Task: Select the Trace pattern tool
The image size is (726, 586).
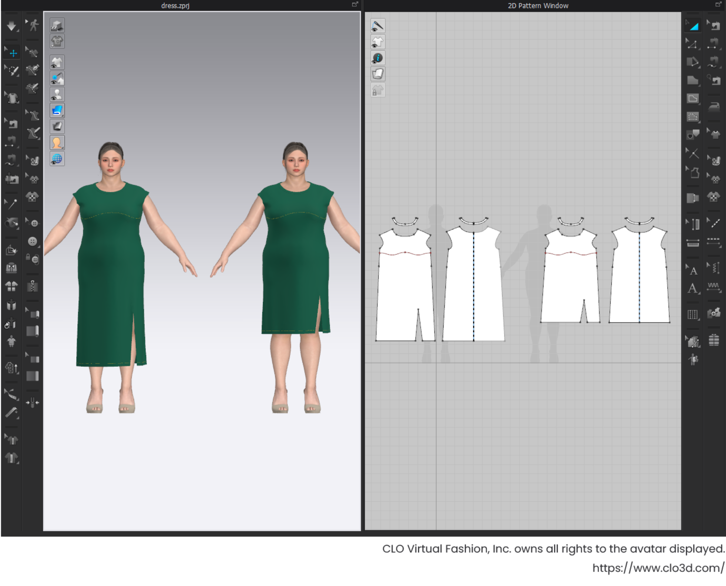Action: click(x=693, y=135)
